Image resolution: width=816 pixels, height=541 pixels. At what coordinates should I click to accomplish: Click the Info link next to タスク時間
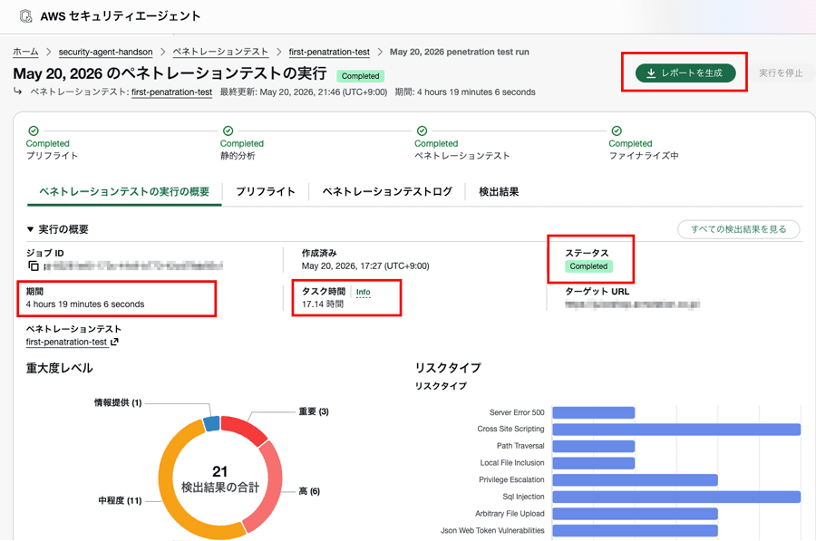[364, 293]
